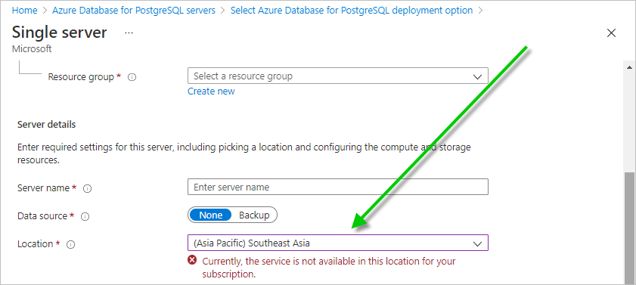Image resolution: width=636 pixels, height=285 pixels.
Task: Open Select Azure Database for PostgreSQL deployment option breadcrumb
Action: [x=352, y=11]
